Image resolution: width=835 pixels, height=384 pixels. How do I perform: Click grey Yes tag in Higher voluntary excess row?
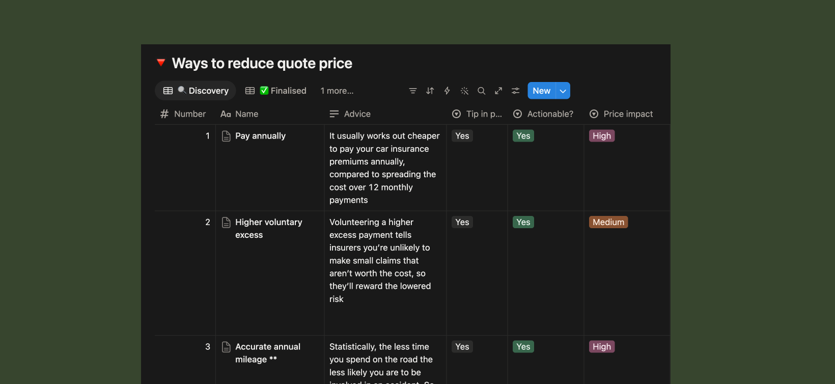(x=462, y=223)
